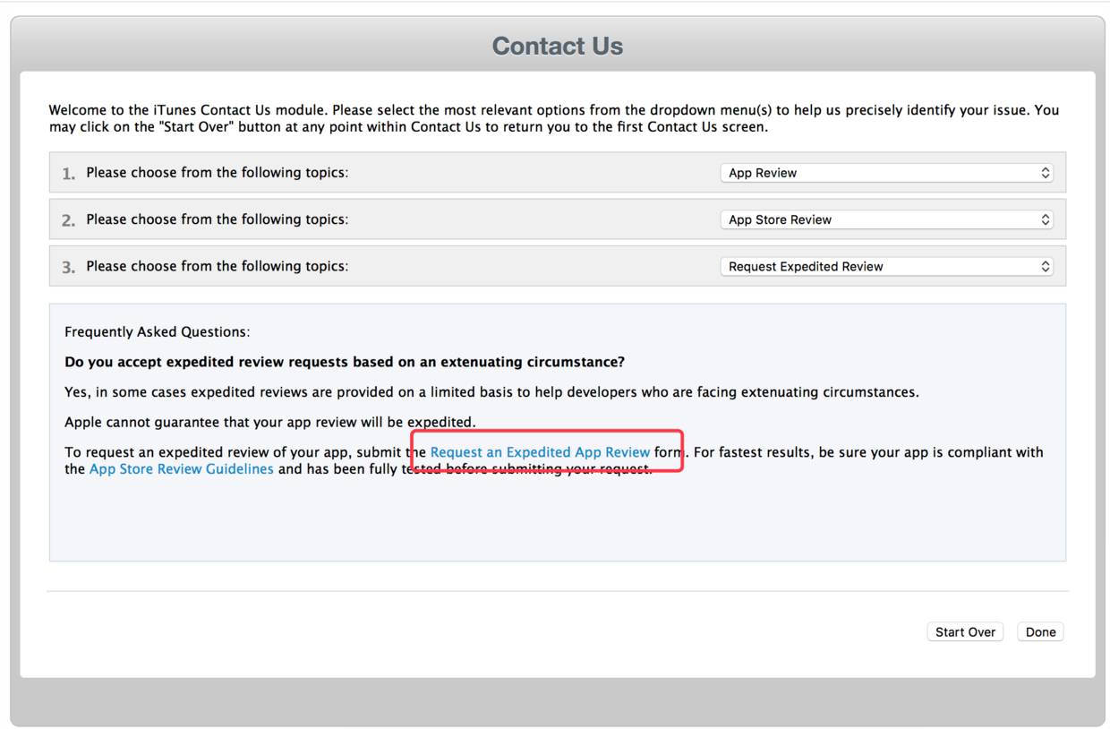Select the step number 2 label
This screenshot has height=729, width=1110.
(x=68, y=220)
